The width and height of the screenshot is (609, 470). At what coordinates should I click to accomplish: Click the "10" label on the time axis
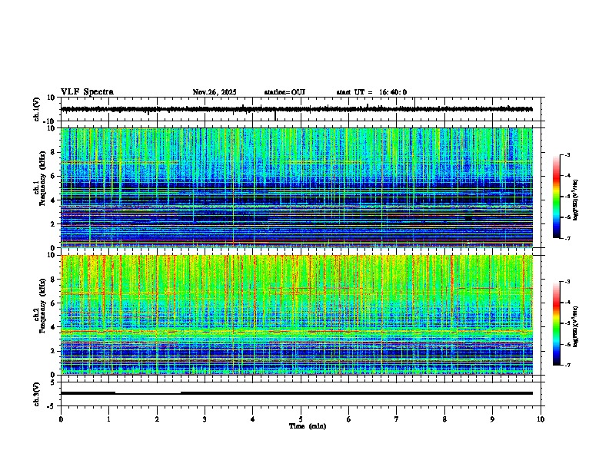541,419
